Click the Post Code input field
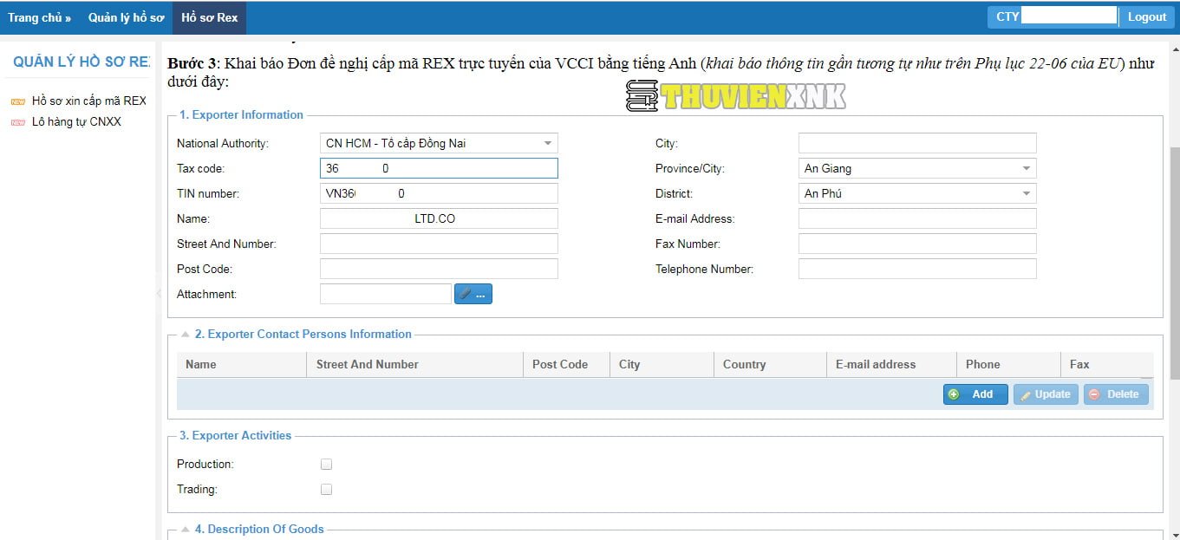1180x540 pixels. [439, 269]
